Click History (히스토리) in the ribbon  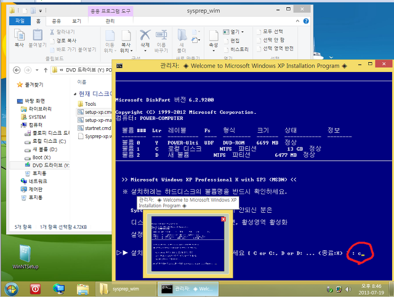[x=236, y=49]
